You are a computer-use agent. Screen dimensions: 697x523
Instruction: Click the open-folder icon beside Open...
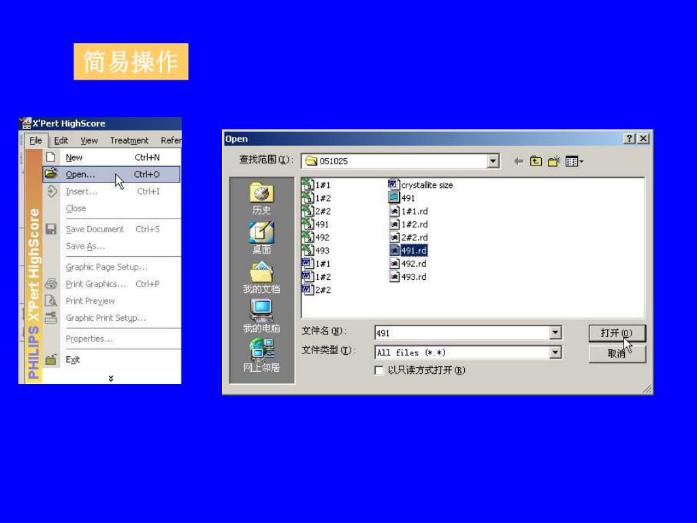click(51, 174)
